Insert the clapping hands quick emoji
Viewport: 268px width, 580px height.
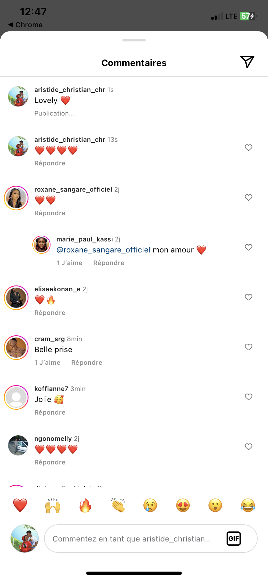point(118,505)
